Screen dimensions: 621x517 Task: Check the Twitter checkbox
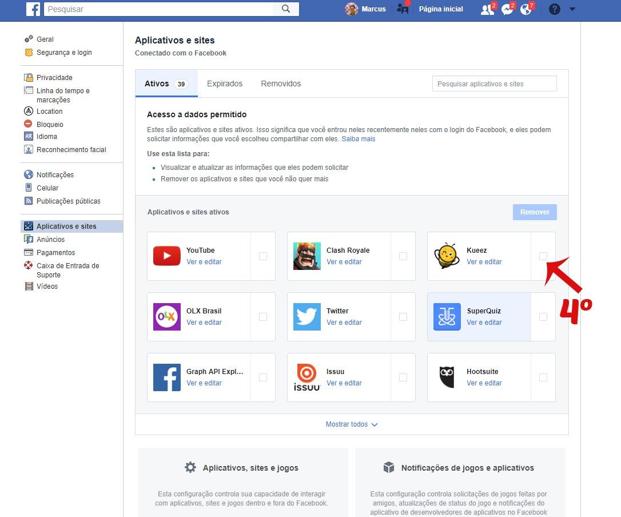point(403,317)
